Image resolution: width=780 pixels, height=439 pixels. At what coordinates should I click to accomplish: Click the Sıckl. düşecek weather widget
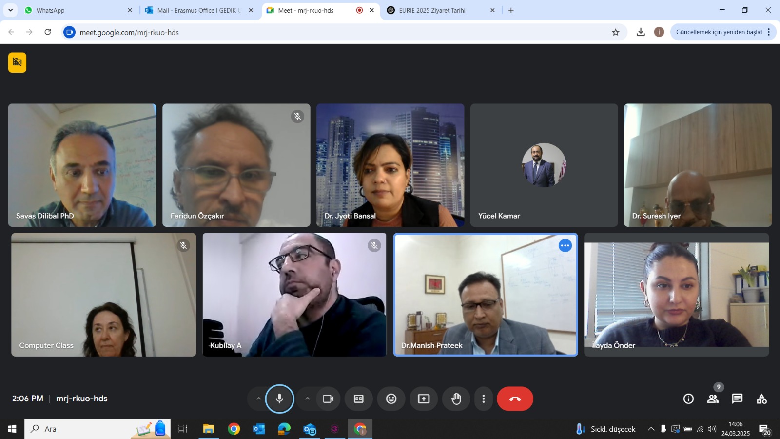tap(606, 429)
